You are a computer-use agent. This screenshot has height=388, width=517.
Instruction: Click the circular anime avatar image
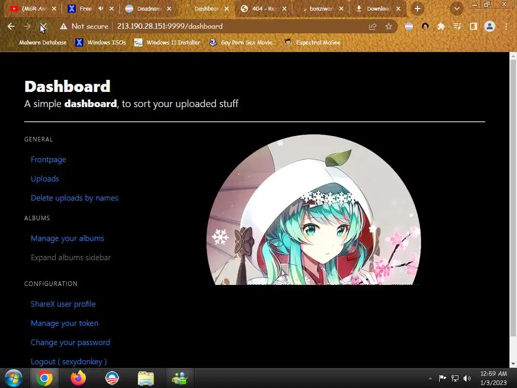tap(314, 210)
